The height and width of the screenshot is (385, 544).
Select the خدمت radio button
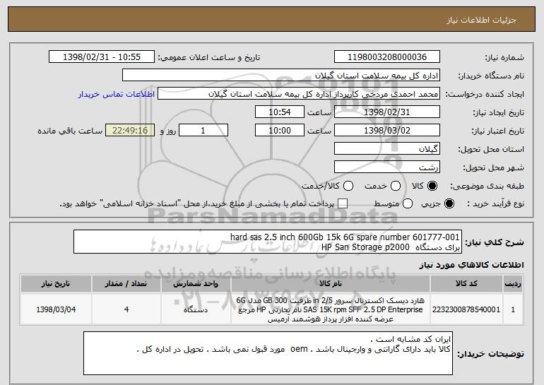coord(396,186)
